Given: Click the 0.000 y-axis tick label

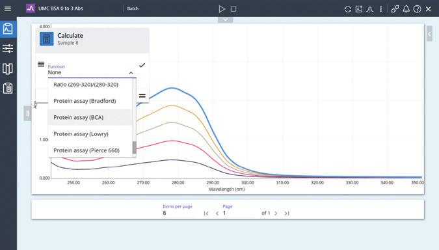Looking at the screenshot, I should (44, 178).
